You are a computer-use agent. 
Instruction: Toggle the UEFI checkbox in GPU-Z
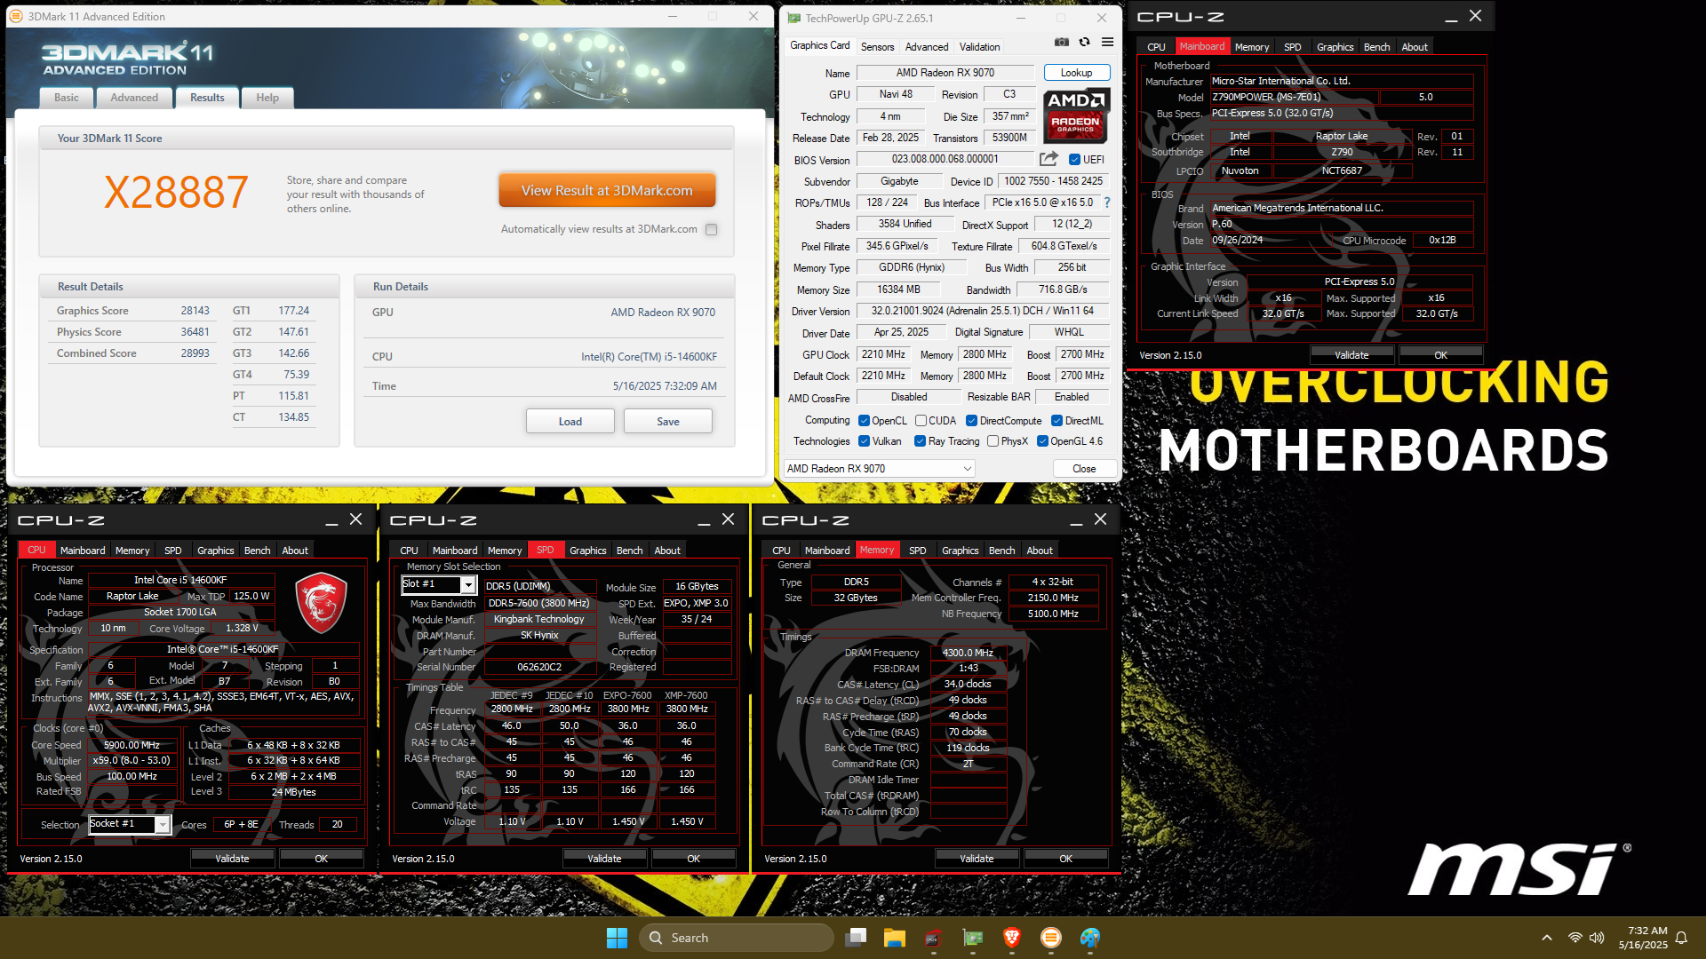(1074, 160)
